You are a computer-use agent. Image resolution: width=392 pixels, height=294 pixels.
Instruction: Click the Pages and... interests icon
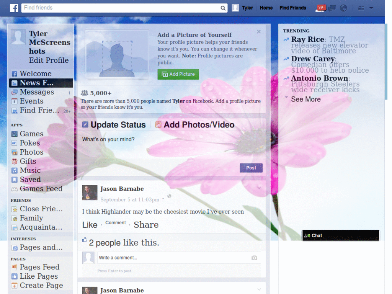[15, 248]
